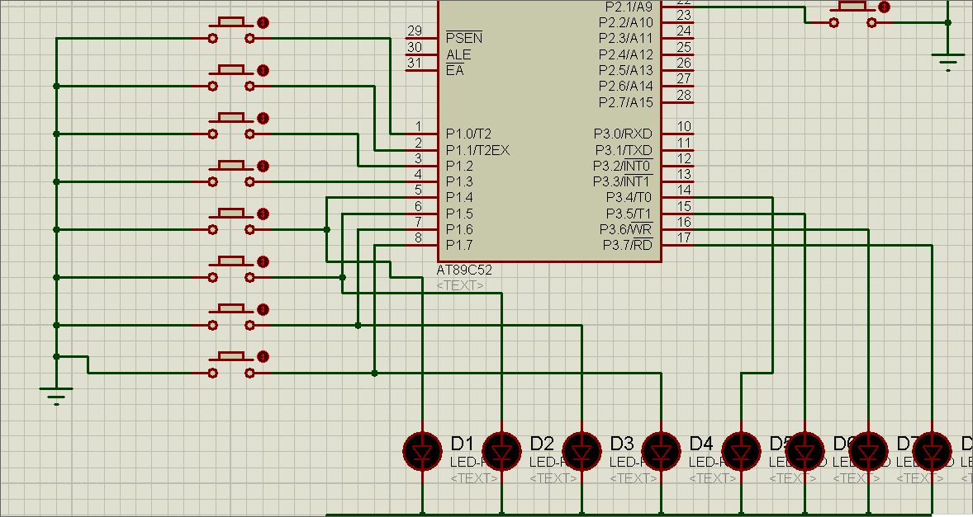Click the <TEXT> placeholder under D1
Viewport: 973px width, 517px height.
tap(475, 478)
